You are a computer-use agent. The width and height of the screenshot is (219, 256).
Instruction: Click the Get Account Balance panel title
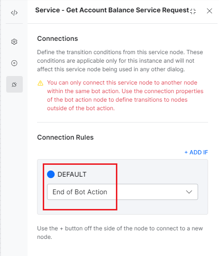pos(112,10)
